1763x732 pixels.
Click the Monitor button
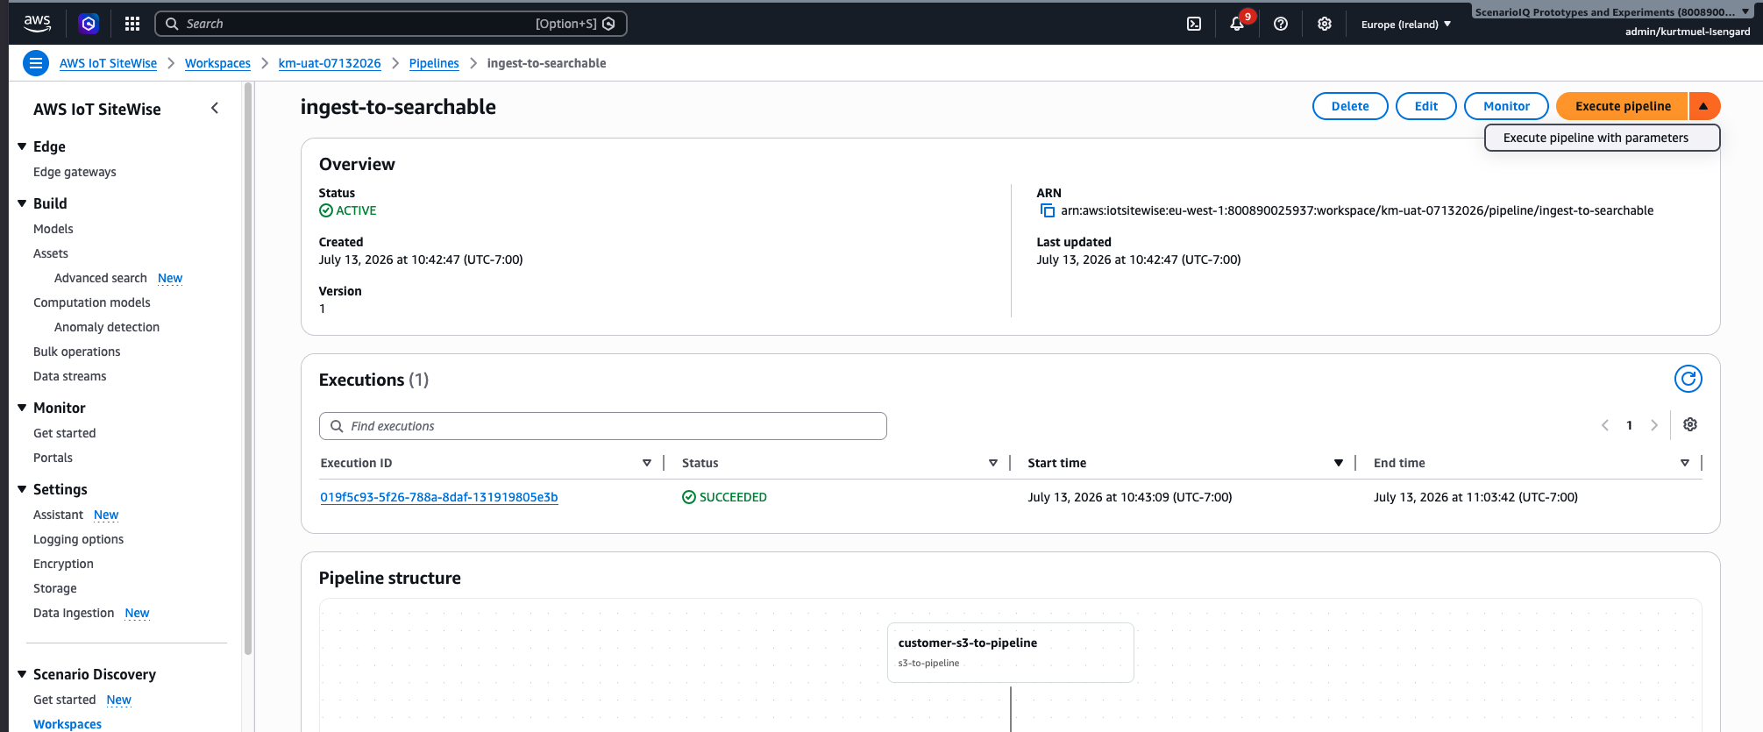(x=1506, y=106)
